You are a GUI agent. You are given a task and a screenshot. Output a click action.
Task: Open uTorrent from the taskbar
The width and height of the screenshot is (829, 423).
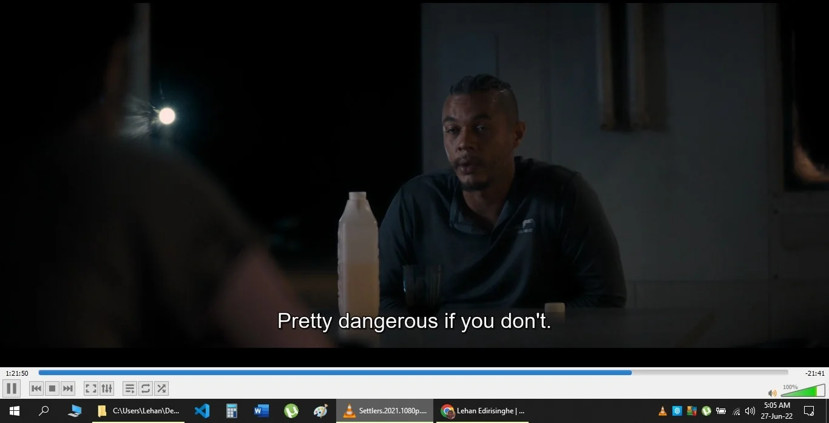291,411
